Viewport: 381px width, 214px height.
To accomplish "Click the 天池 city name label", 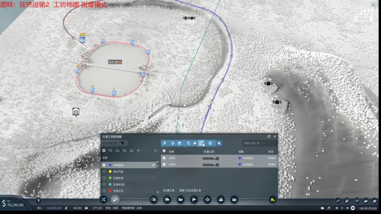I will point(115,62).
